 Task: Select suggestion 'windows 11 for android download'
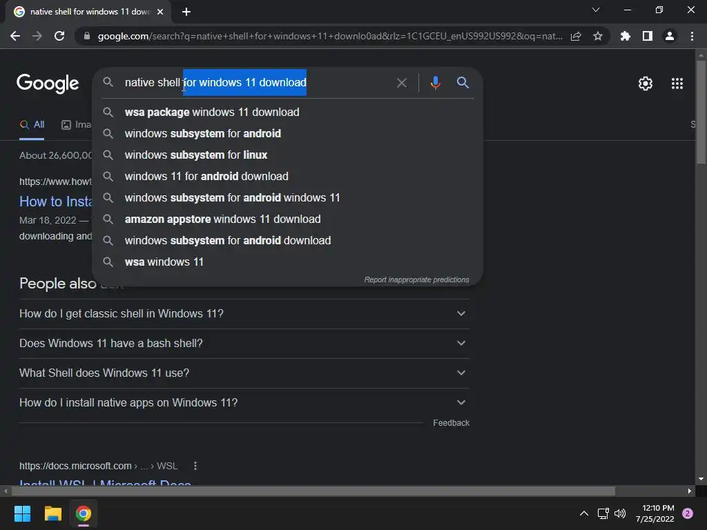tap(287, 176)
